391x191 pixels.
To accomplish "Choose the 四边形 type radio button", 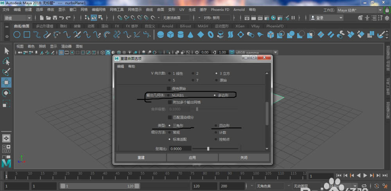I will click(216, 126).
